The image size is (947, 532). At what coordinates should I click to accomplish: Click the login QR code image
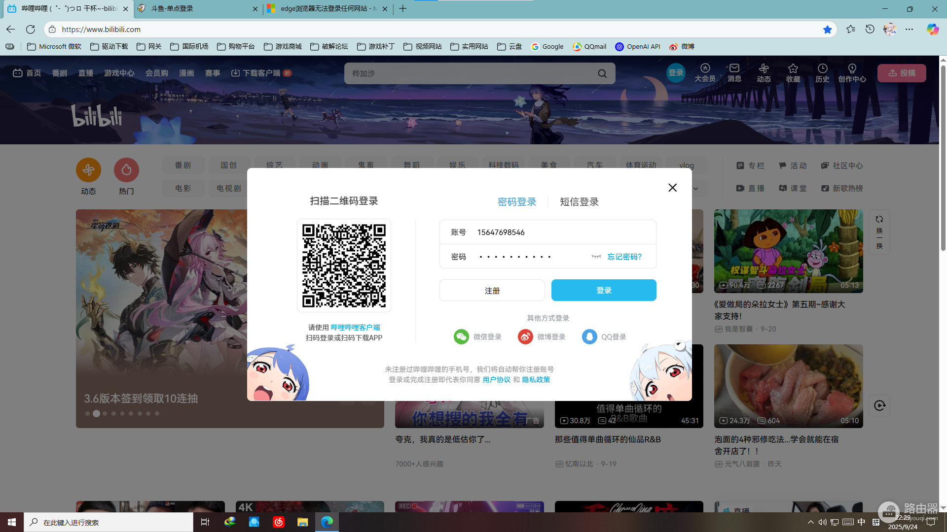[344, 266]
